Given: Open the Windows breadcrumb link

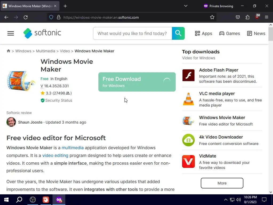Looking at the screenshot, I should pos(23,51).
